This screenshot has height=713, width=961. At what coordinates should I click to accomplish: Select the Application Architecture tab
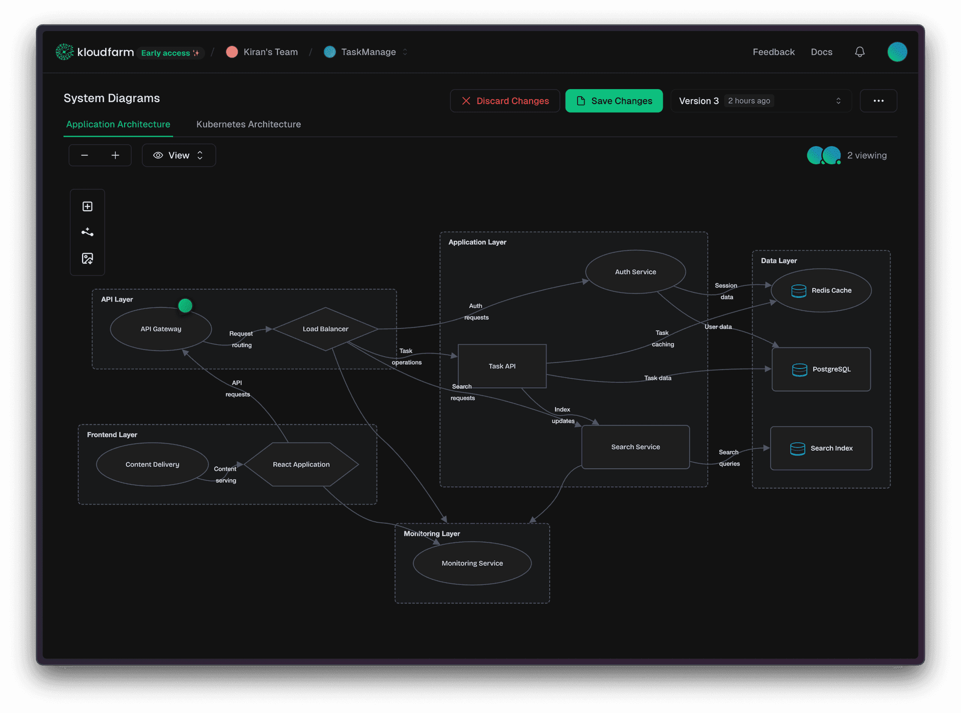118,124
